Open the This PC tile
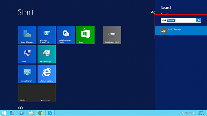 (27, 54)
